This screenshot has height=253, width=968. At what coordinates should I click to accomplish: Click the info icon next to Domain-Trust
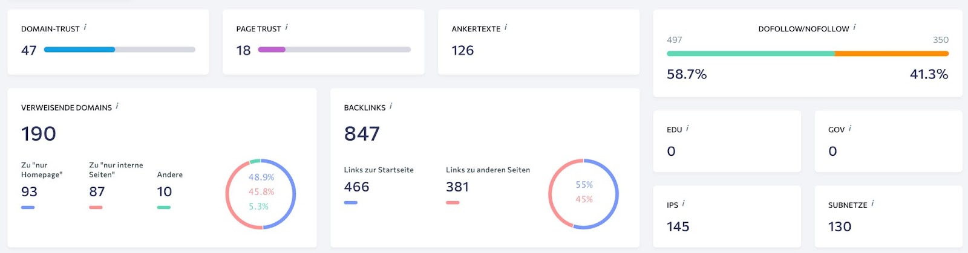[85, 27]
